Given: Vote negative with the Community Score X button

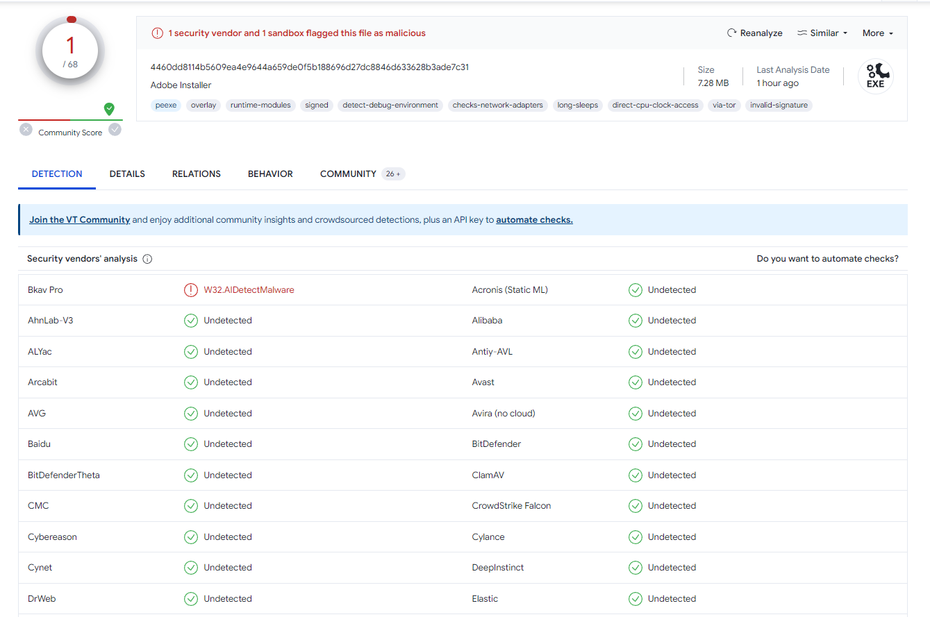Looking at the screenshot, I should [x=26, y=129].
